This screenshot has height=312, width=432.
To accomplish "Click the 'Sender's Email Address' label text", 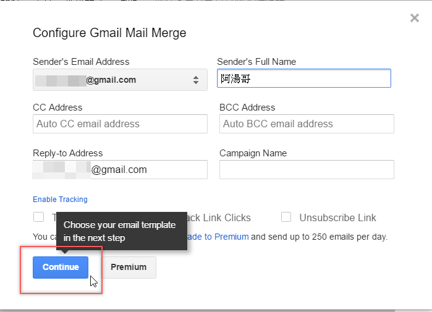I will tap(81, 62).
